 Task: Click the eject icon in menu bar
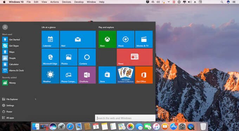195,2
